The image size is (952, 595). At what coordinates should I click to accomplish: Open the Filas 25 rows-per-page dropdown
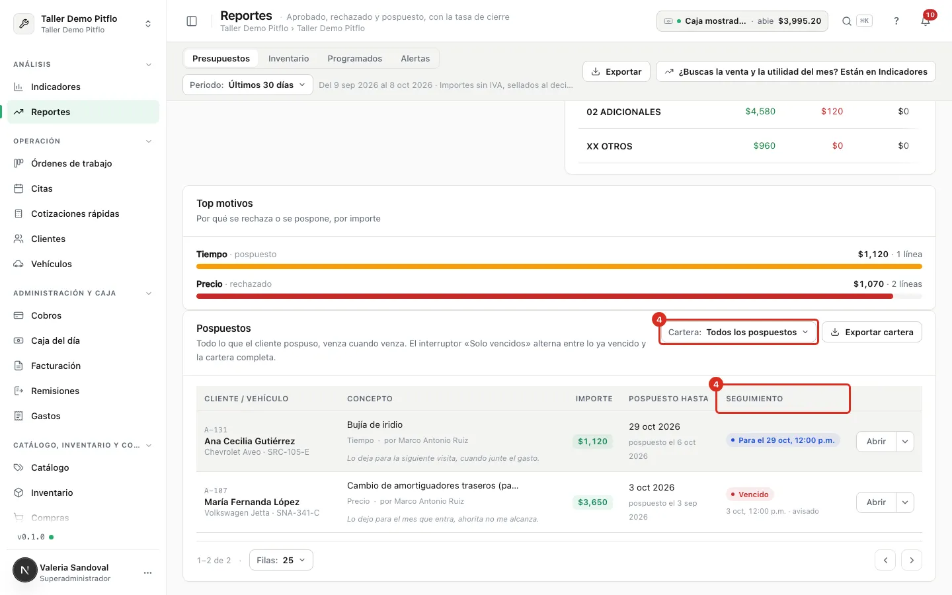click(x=281, y=560)
